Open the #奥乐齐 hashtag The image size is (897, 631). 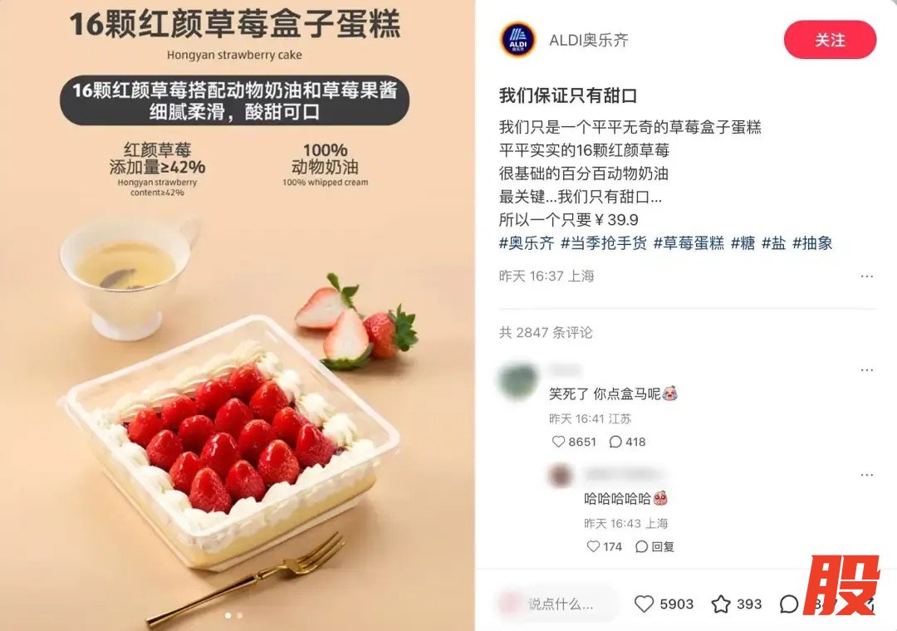pyautogui.click(x=527, y=243)
